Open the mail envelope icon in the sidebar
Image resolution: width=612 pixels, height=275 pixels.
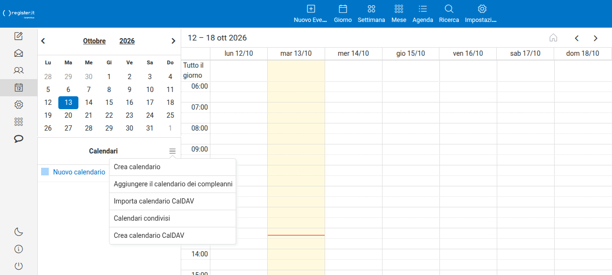click(19, 53)
